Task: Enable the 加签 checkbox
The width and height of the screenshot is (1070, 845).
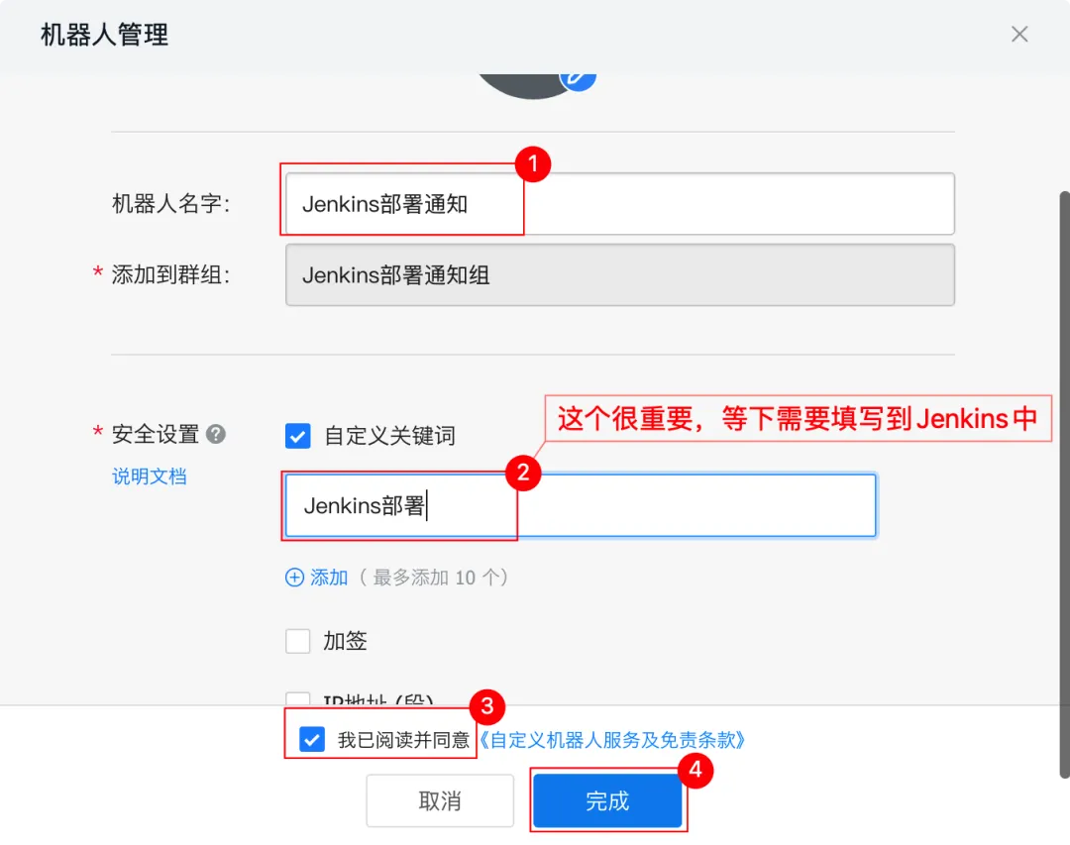Action: 298,641
